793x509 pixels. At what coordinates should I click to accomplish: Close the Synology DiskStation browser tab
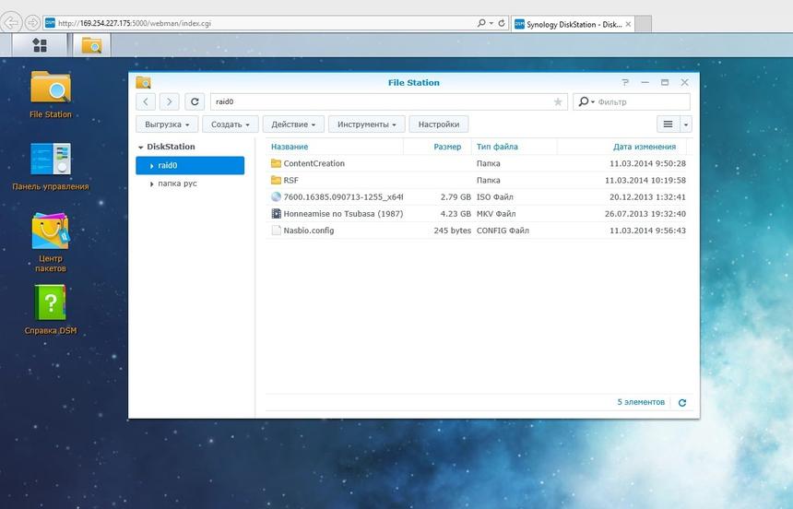628,24
